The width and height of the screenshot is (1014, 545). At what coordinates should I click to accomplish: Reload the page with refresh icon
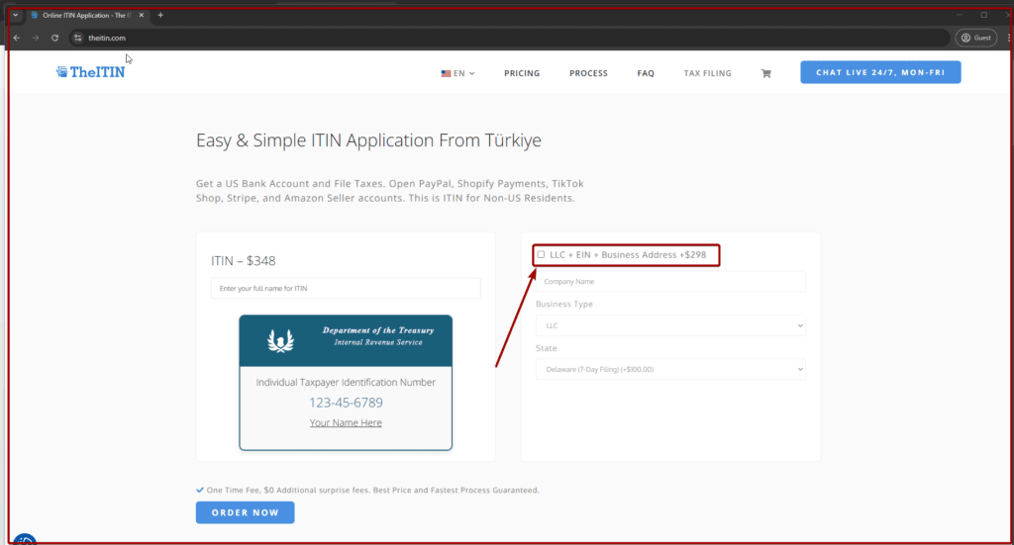click(x=55, y=39)
